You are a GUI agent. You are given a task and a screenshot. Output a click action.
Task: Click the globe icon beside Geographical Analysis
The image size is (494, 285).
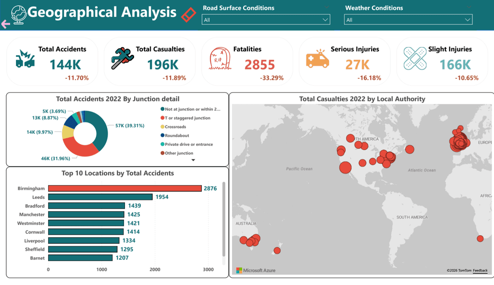pyautogui.click(x=18, y=14)
